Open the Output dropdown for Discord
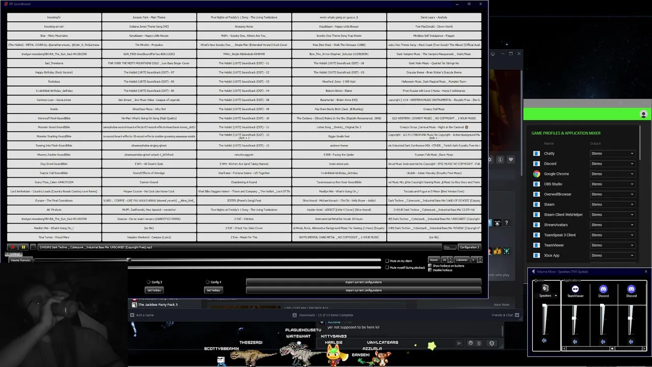Viewport: 652px width, 367px height. pos(612,164)
